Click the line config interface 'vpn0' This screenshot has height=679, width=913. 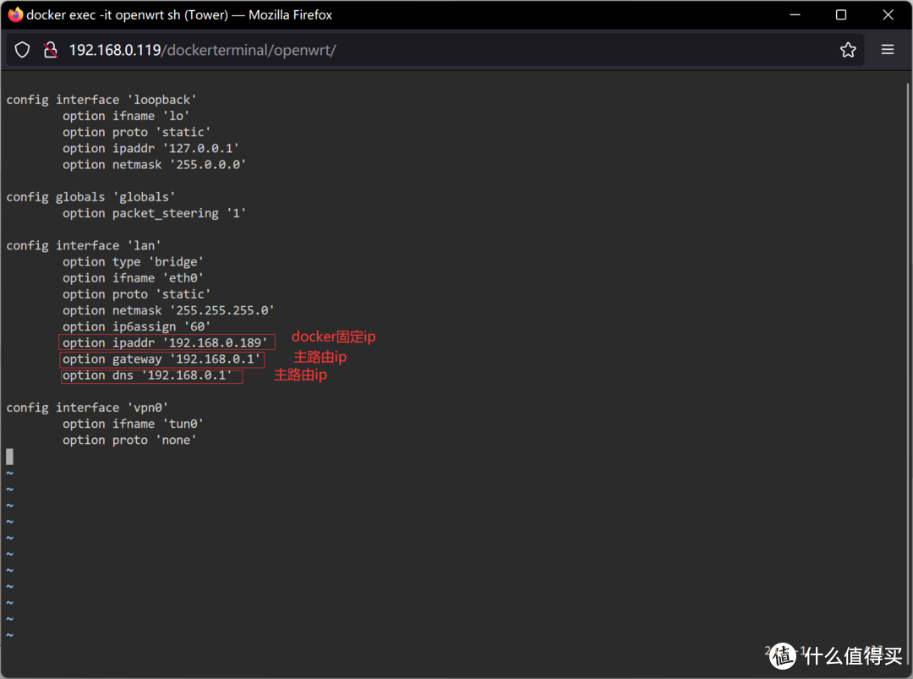pyautogui.click(x=87, y=408)
